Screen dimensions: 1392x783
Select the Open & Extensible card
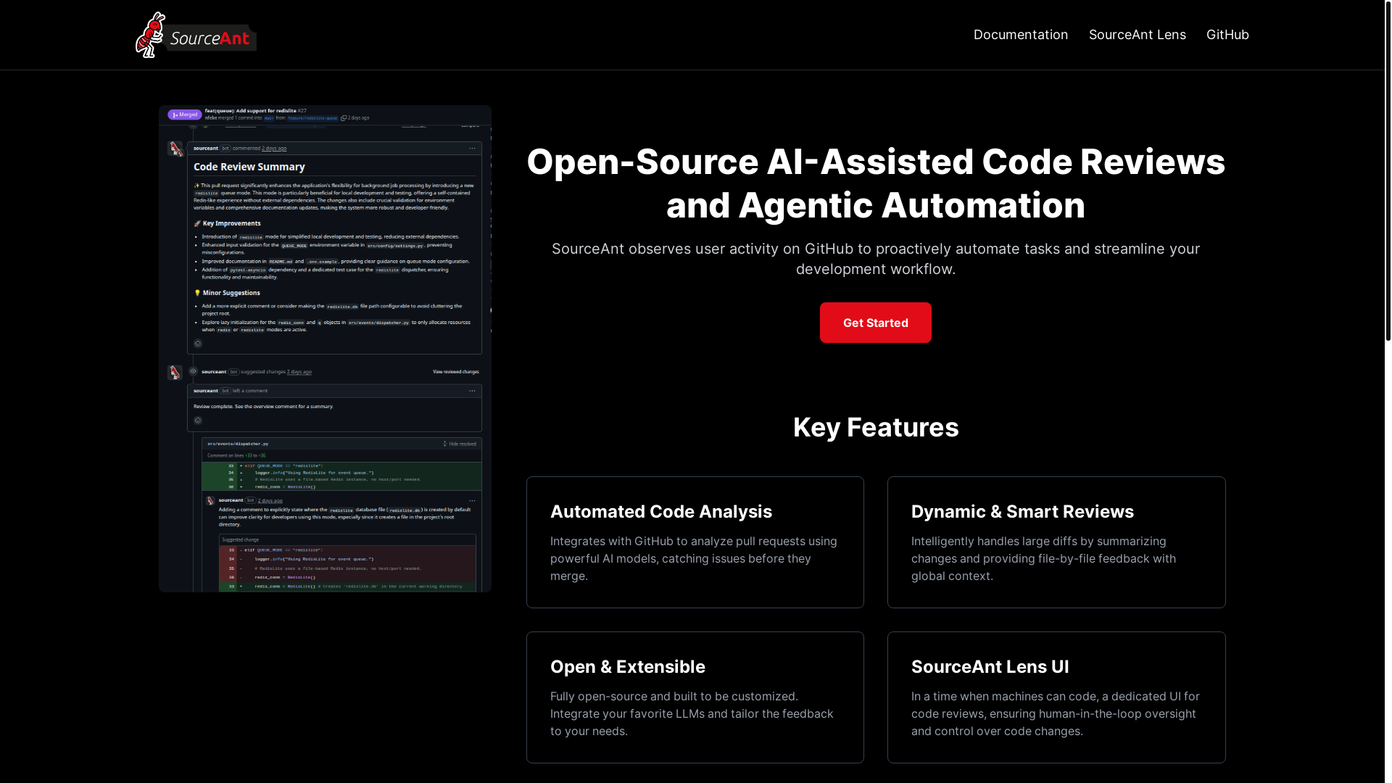coord(695,697)
